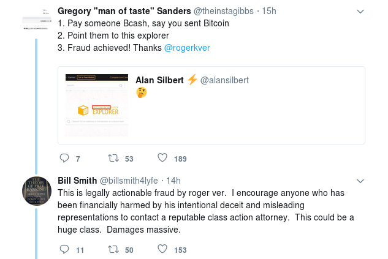Expand Bill Smith's tweet options menu
The height and width of the screenshot is (259, 388).
point(361,181)
